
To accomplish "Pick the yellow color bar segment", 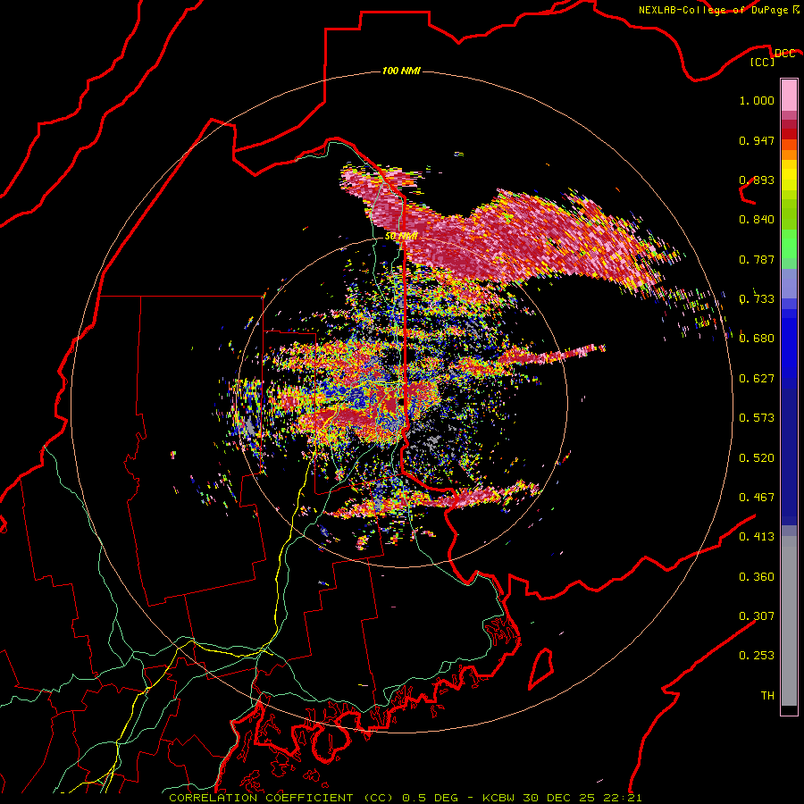I will tap(789, 175).
